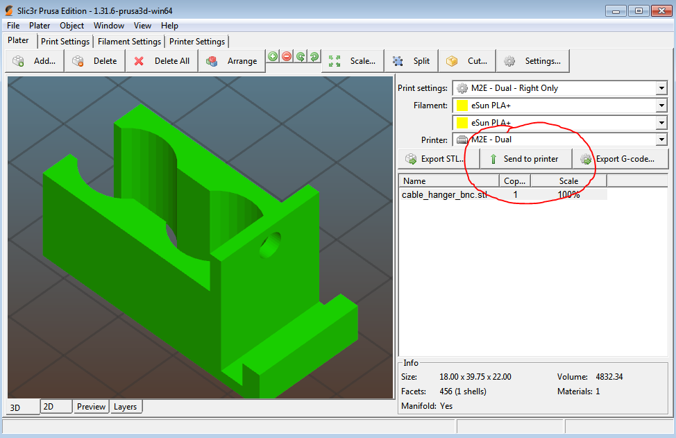Open the Printer M2E - Dual dropdown
The width and height of the screenshot is (676, 438).
point(660,140)
